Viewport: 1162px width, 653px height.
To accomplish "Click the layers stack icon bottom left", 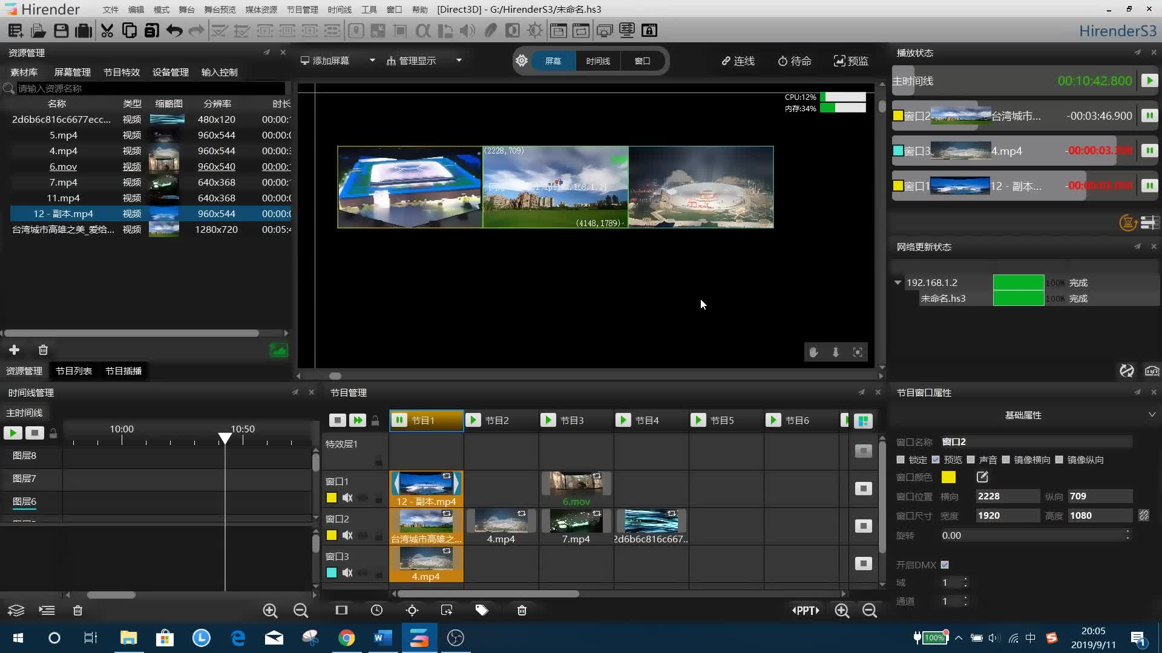I will pos(16,611).
